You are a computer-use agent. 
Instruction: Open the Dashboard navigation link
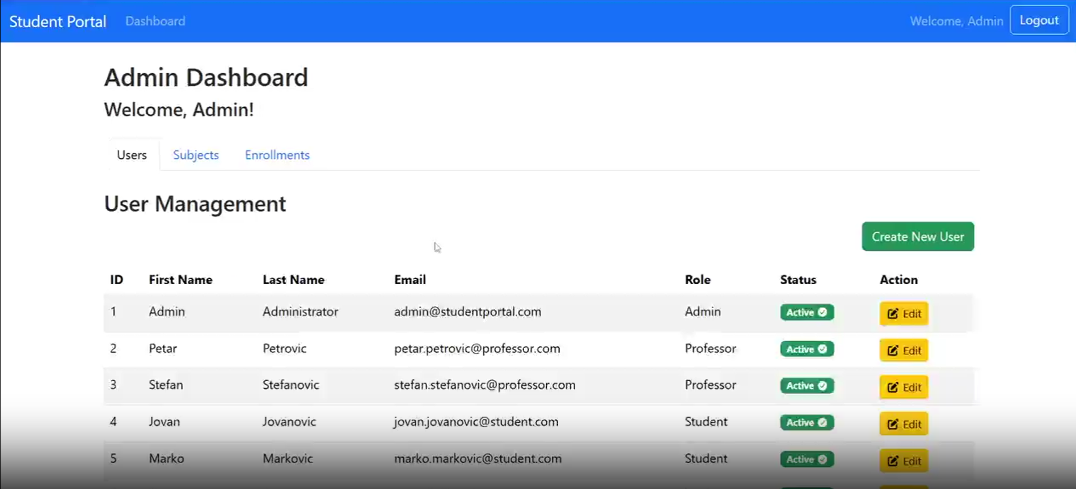[x=155, y=21]
